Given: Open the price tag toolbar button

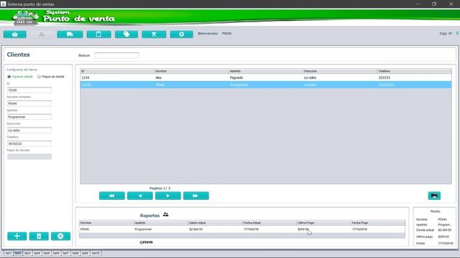Looking at the screenshot, I should coord(126,34).
